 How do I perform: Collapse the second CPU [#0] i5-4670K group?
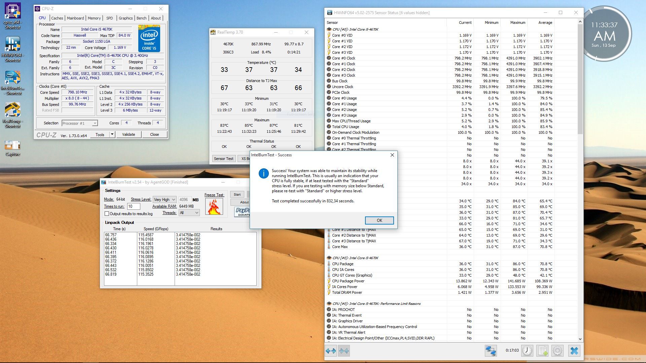pyautogui.click(x=329, y=258)
